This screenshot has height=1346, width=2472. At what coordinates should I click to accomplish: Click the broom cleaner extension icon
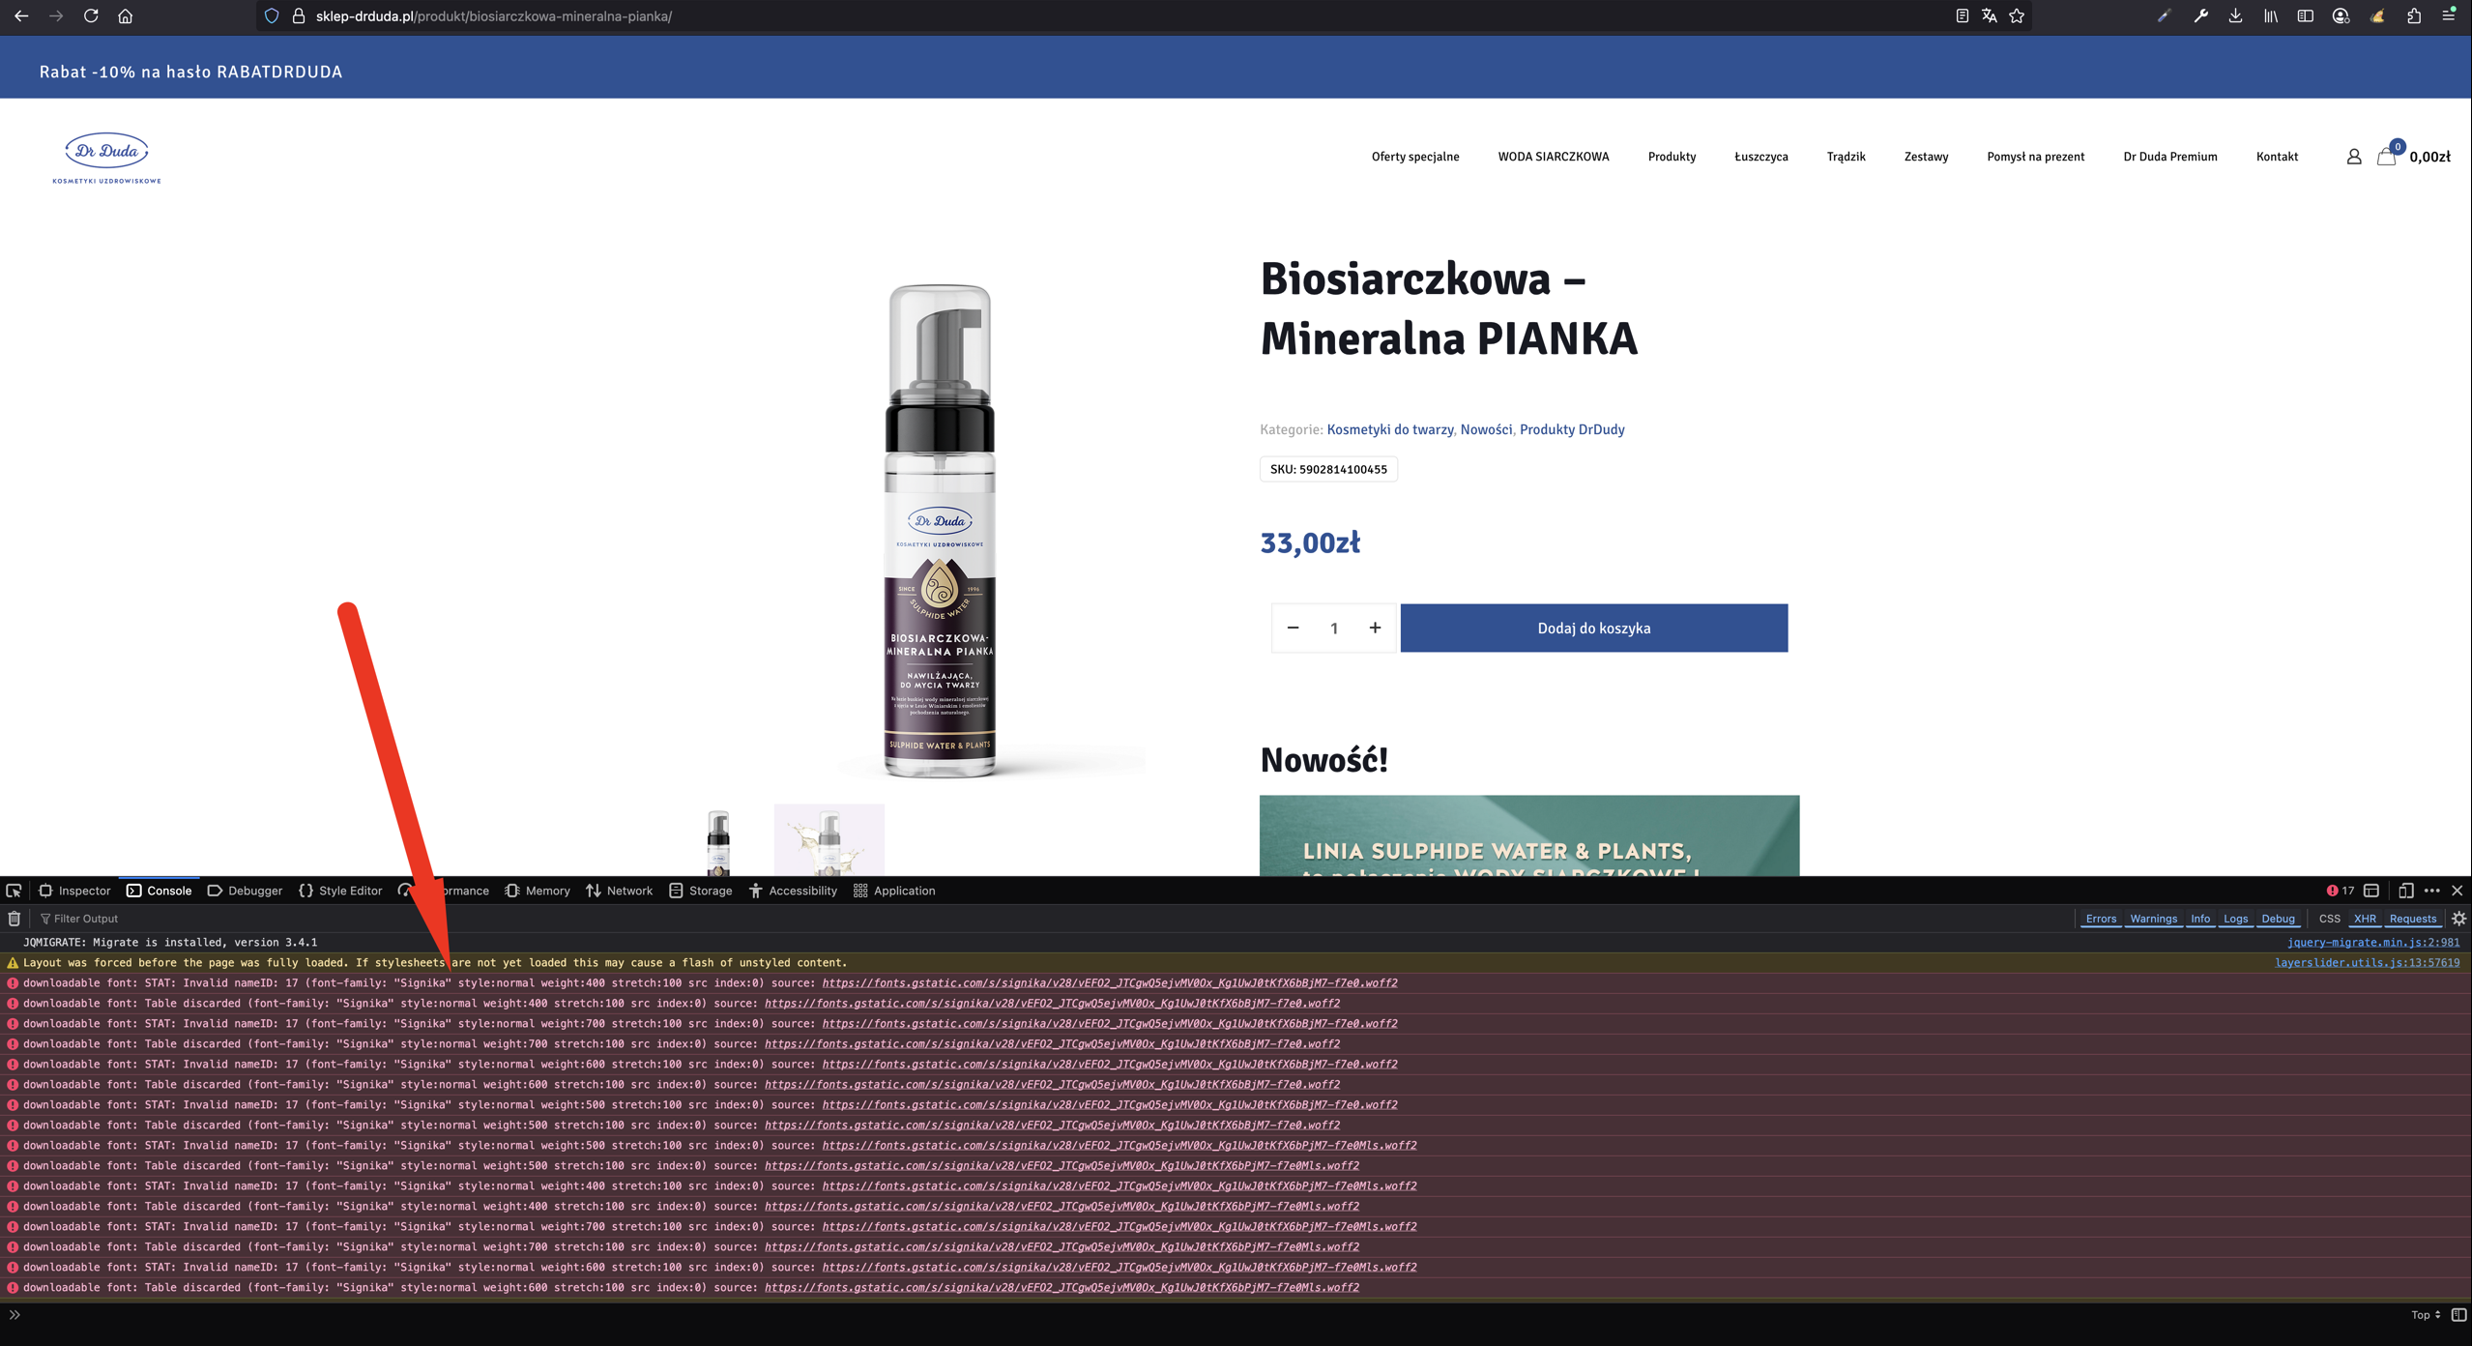point(2377,16)
